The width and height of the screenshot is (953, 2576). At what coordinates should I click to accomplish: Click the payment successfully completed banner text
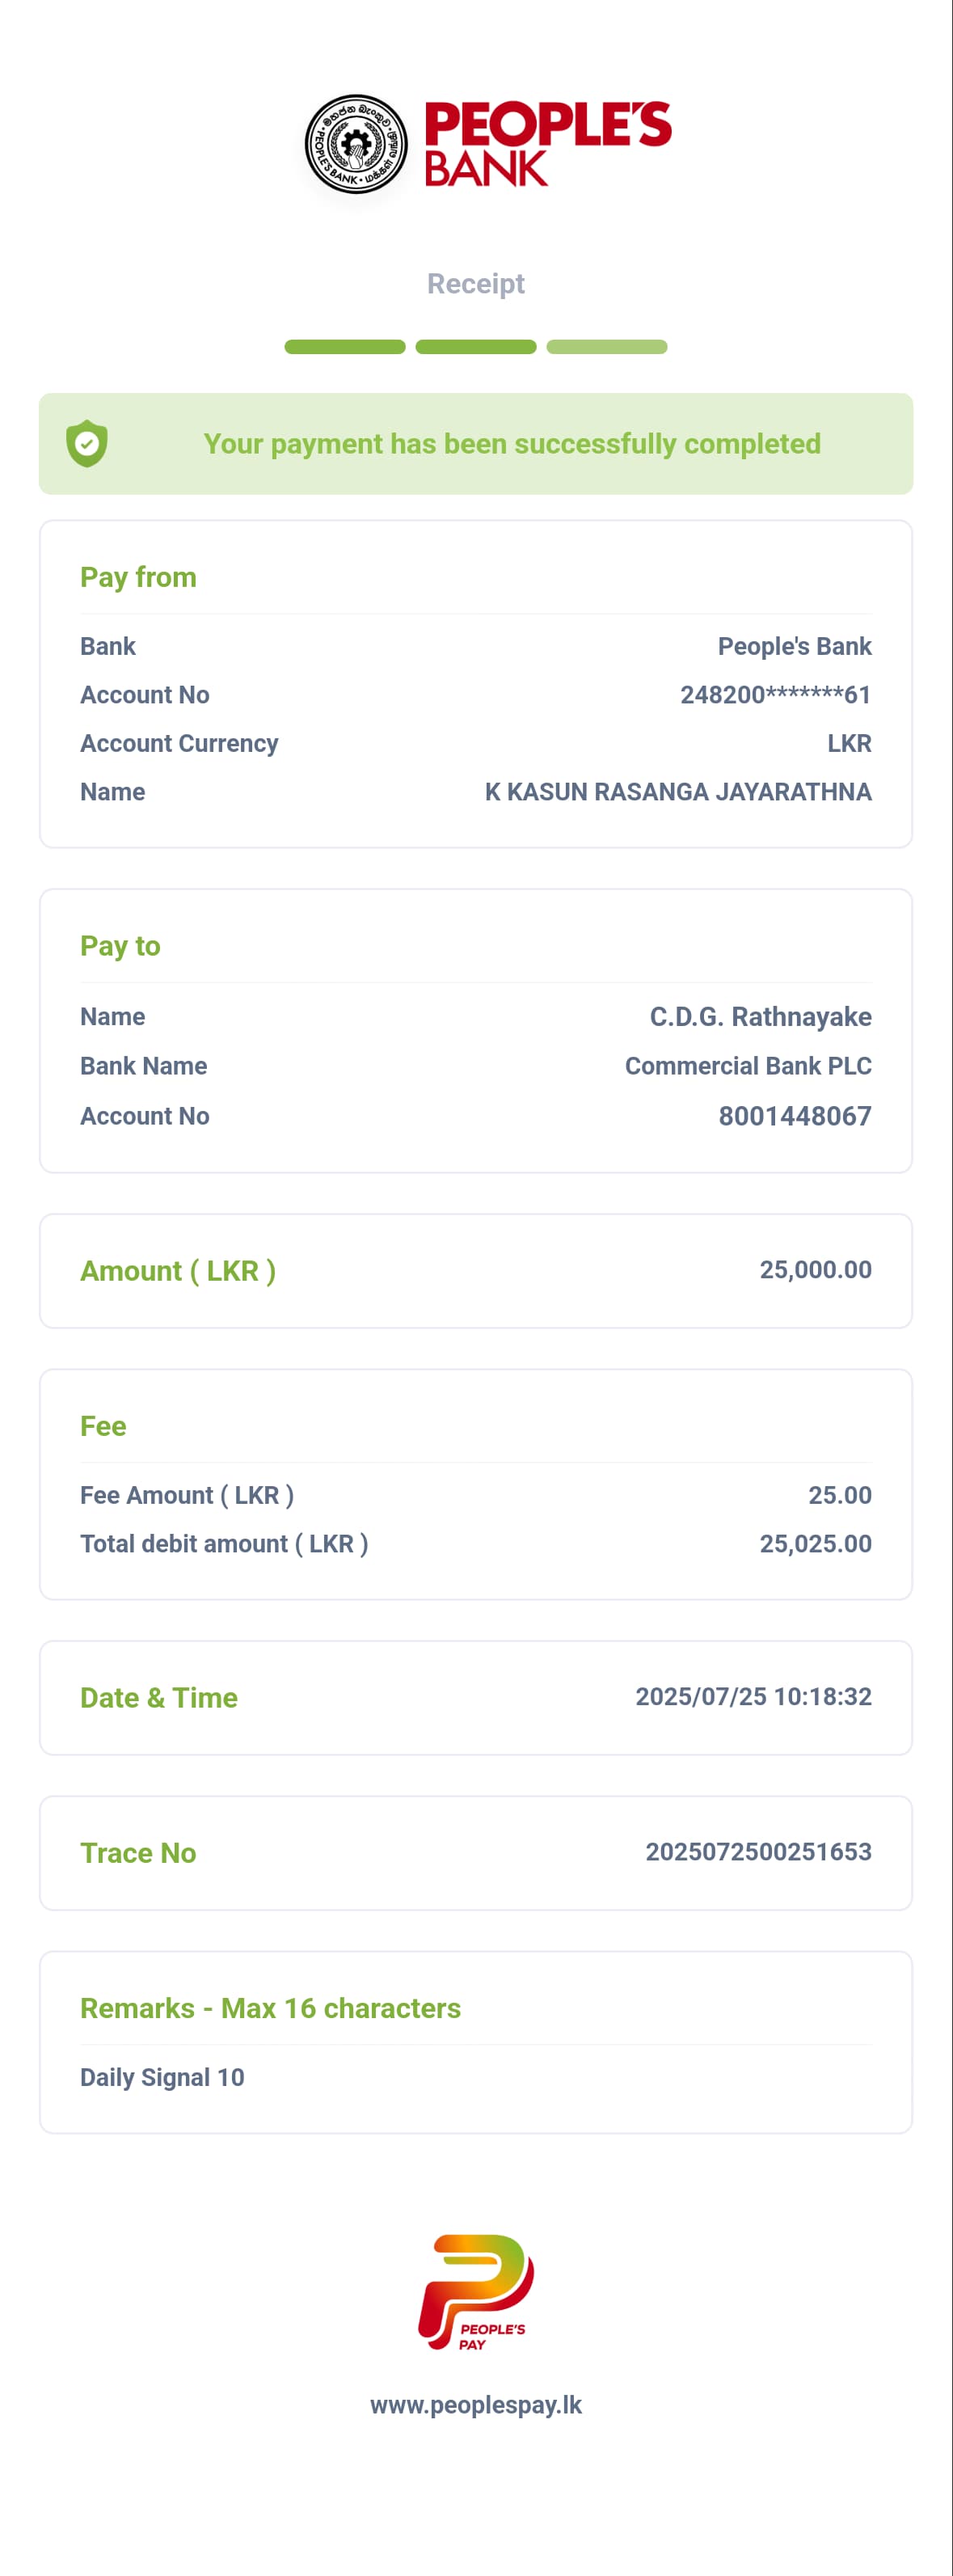(x=512, y=444)
